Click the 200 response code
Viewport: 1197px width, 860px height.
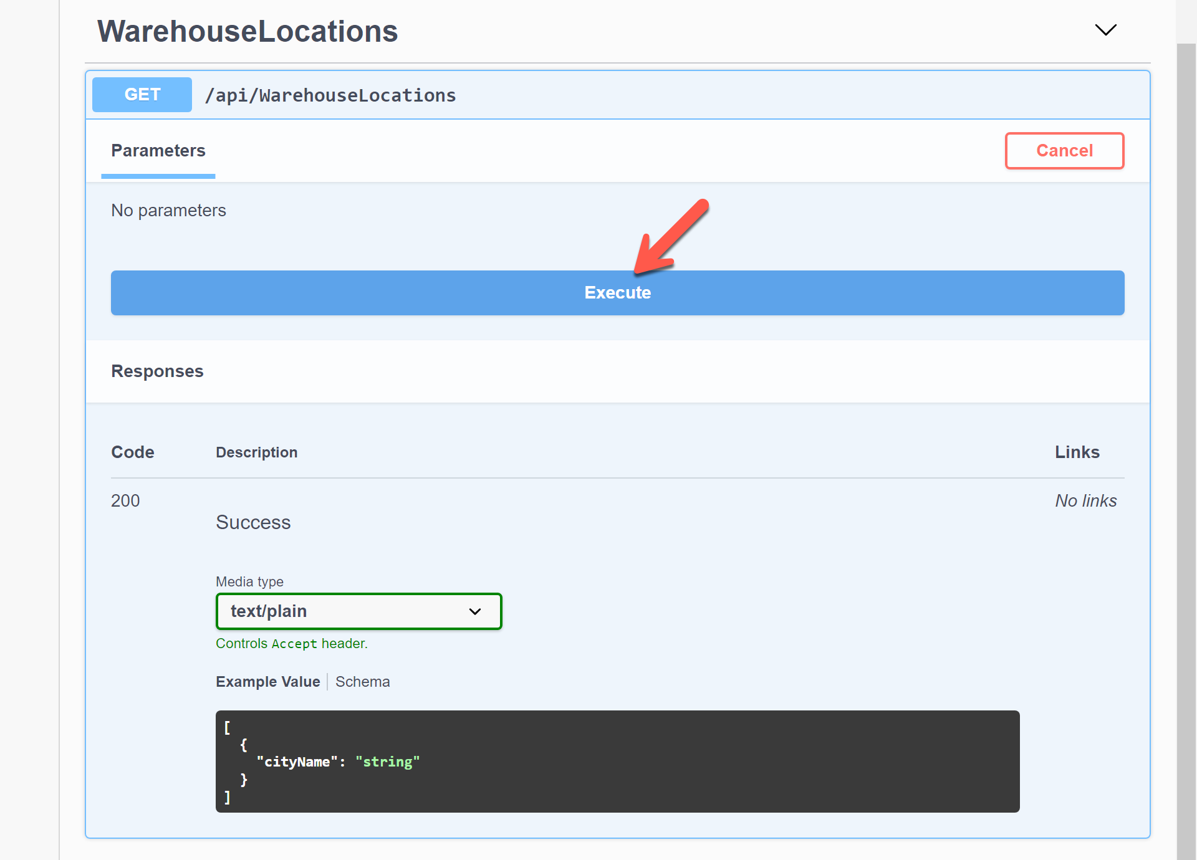pos(125,500)
